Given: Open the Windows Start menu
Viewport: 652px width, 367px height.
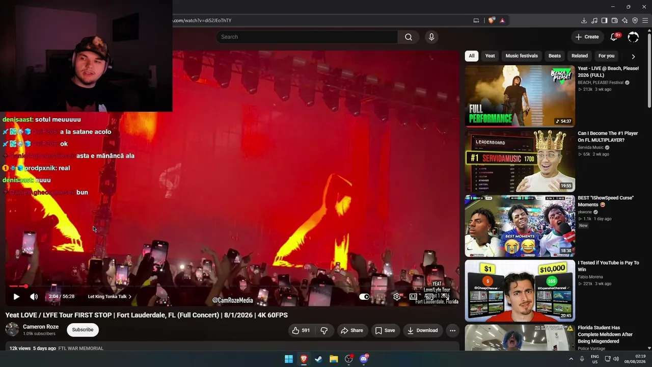Looking at the screenshot, I should point(289,359).
